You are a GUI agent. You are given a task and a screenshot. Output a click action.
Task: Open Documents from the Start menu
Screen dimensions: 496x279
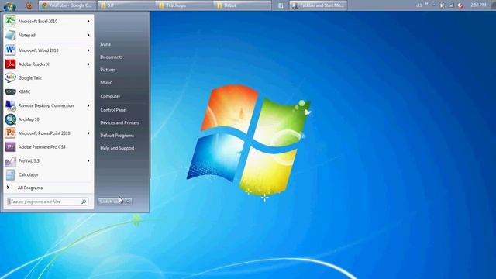tap(112, 57)
